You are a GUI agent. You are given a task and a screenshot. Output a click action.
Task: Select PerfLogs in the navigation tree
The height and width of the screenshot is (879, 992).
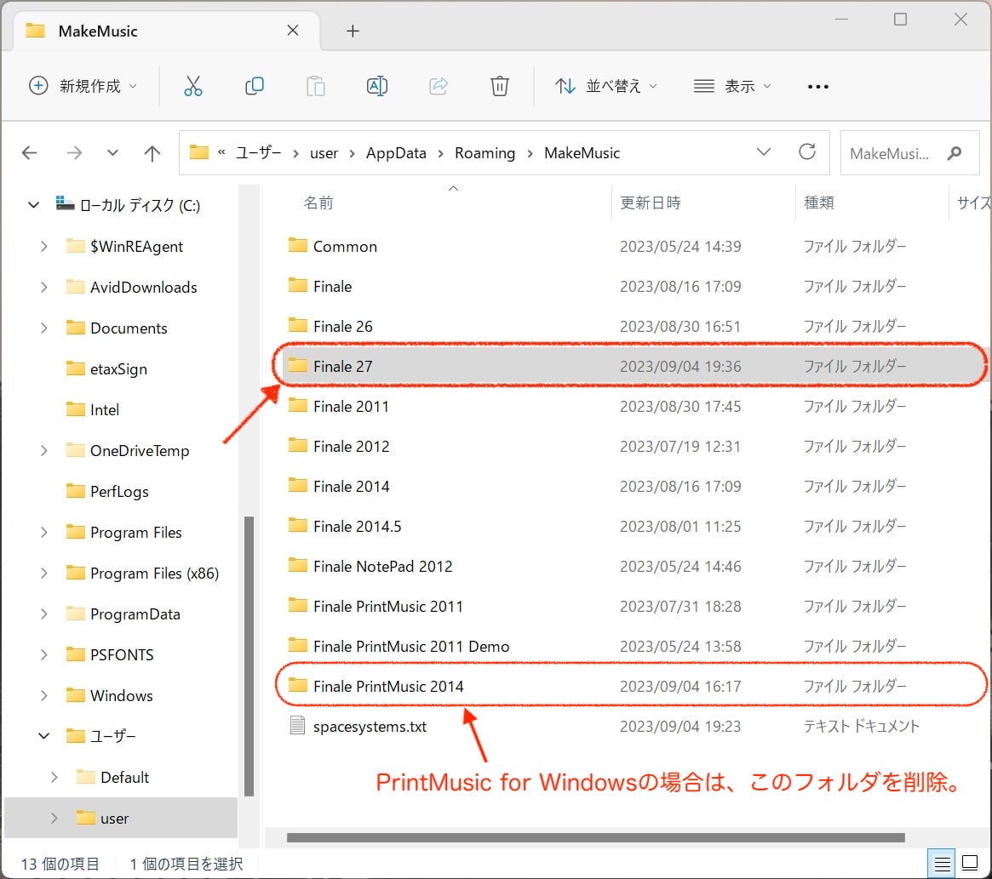click(119, 491)
